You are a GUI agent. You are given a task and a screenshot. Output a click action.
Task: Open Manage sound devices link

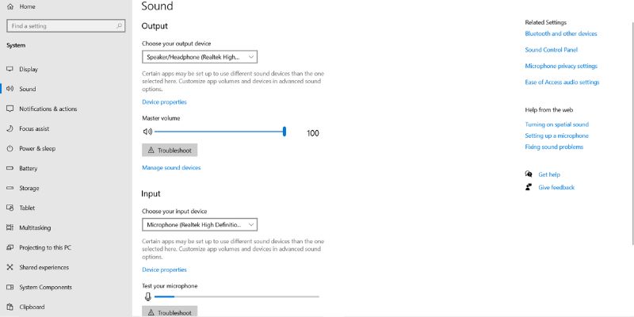[171, 168]
